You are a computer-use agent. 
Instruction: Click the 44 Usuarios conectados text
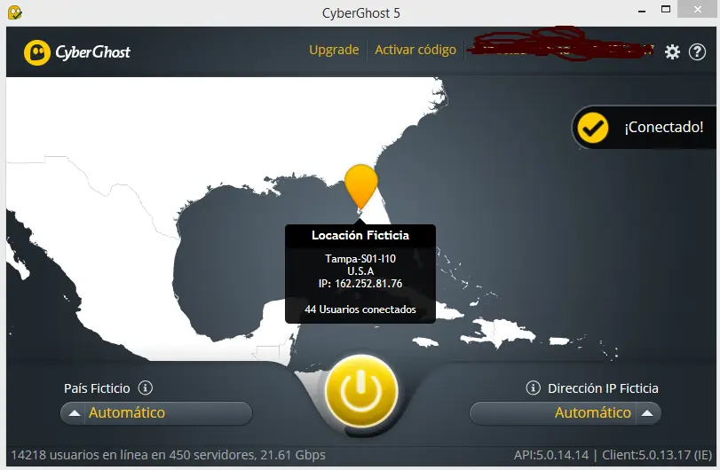360,309
